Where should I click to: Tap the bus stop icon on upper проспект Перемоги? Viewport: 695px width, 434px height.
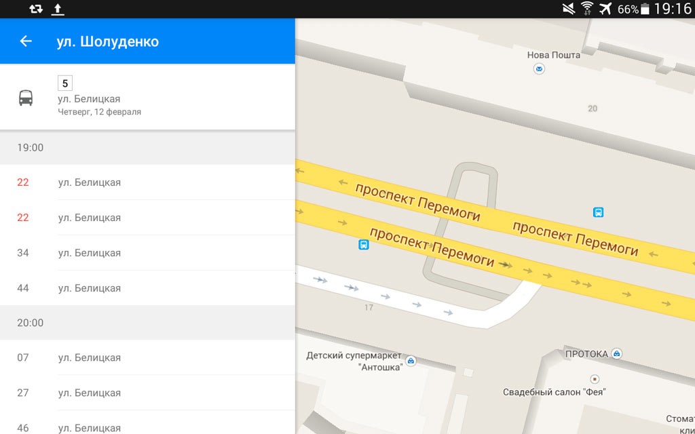tap(598, 212)
